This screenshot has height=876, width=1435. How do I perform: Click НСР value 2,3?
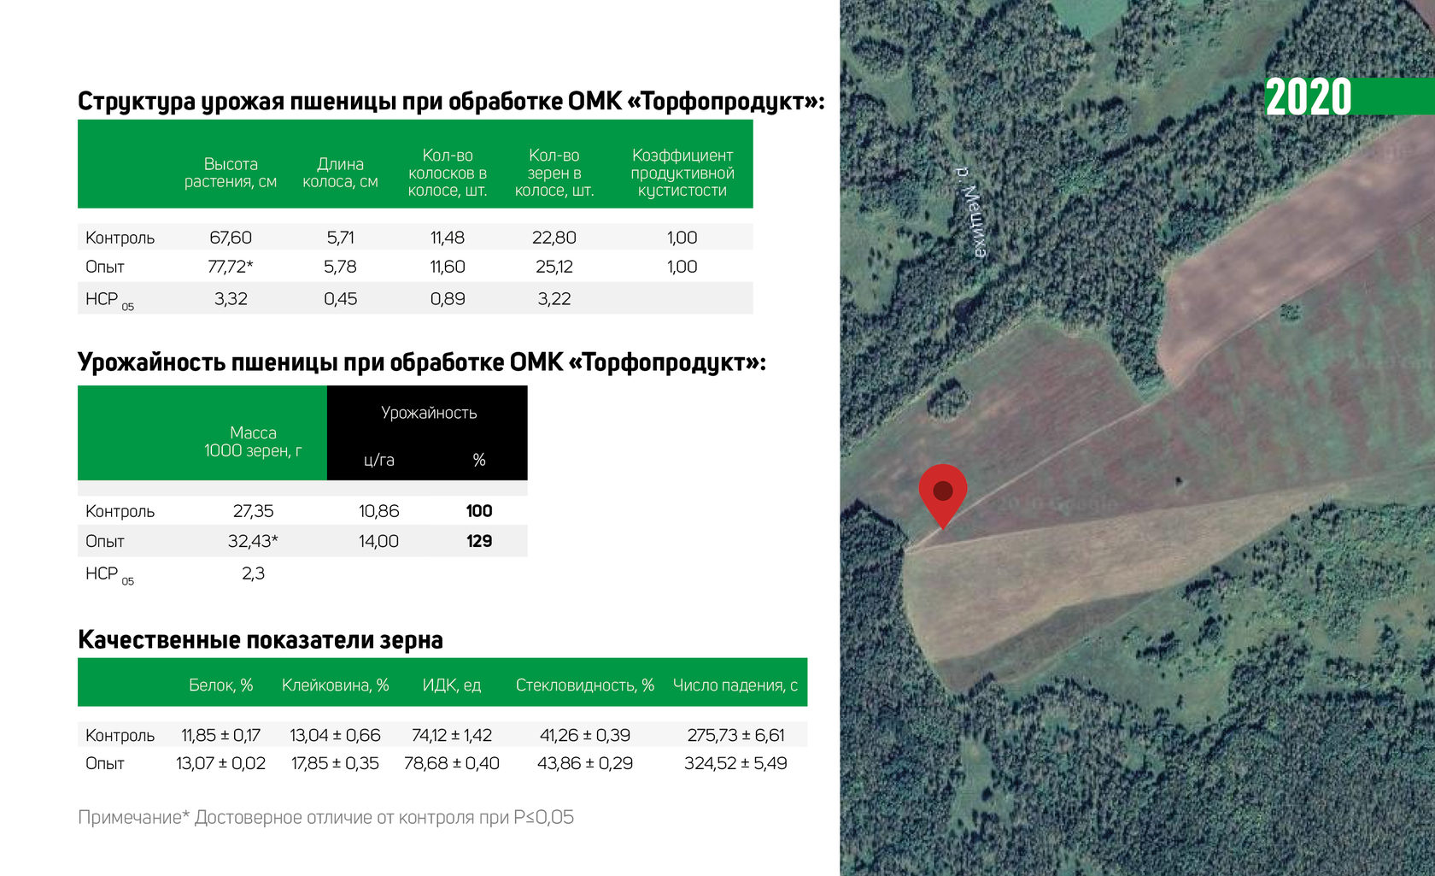253,573
